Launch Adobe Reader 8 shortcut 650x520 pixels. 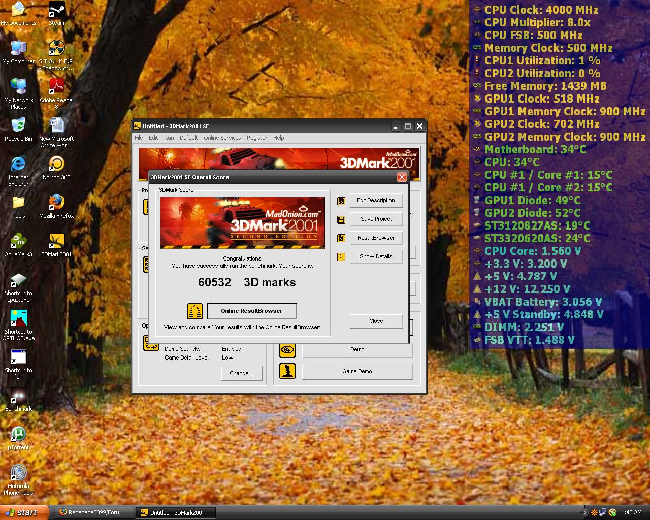(56, 94)
